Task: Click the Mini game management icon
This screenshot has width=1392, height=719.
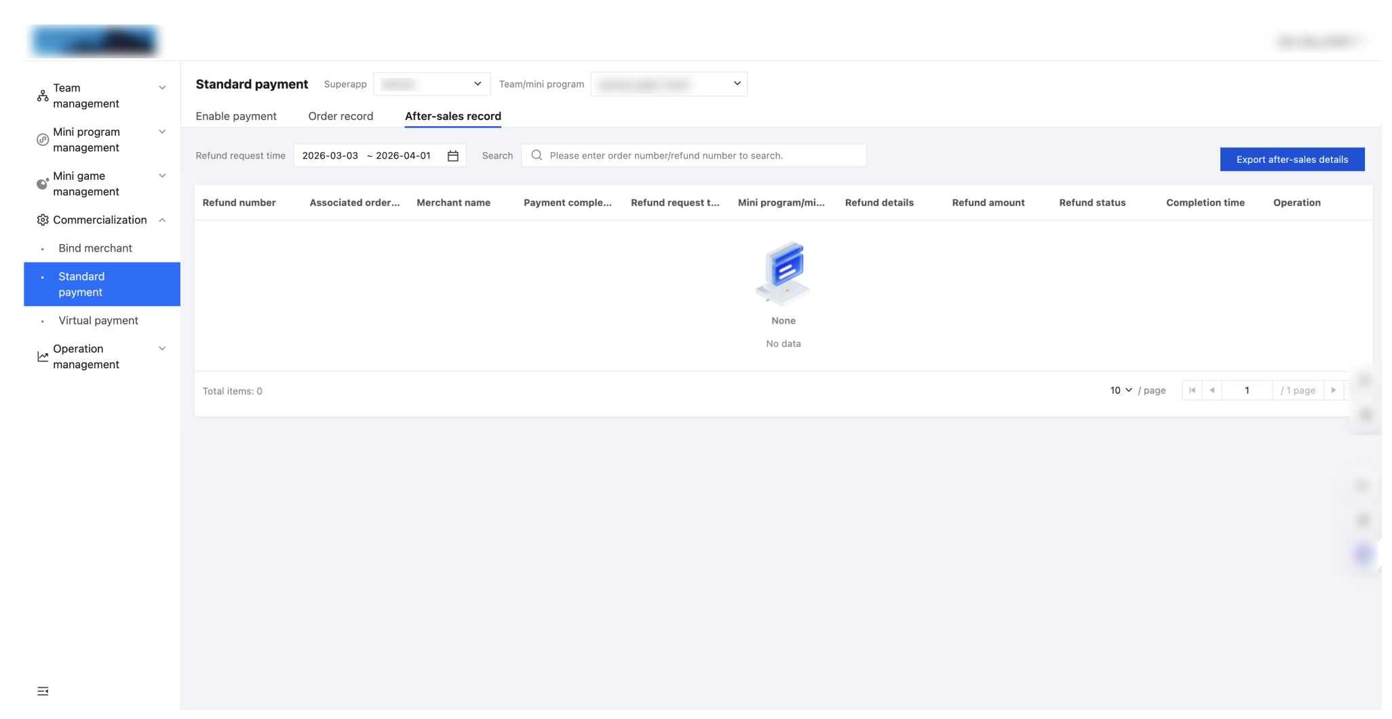Action: (43, 184)
